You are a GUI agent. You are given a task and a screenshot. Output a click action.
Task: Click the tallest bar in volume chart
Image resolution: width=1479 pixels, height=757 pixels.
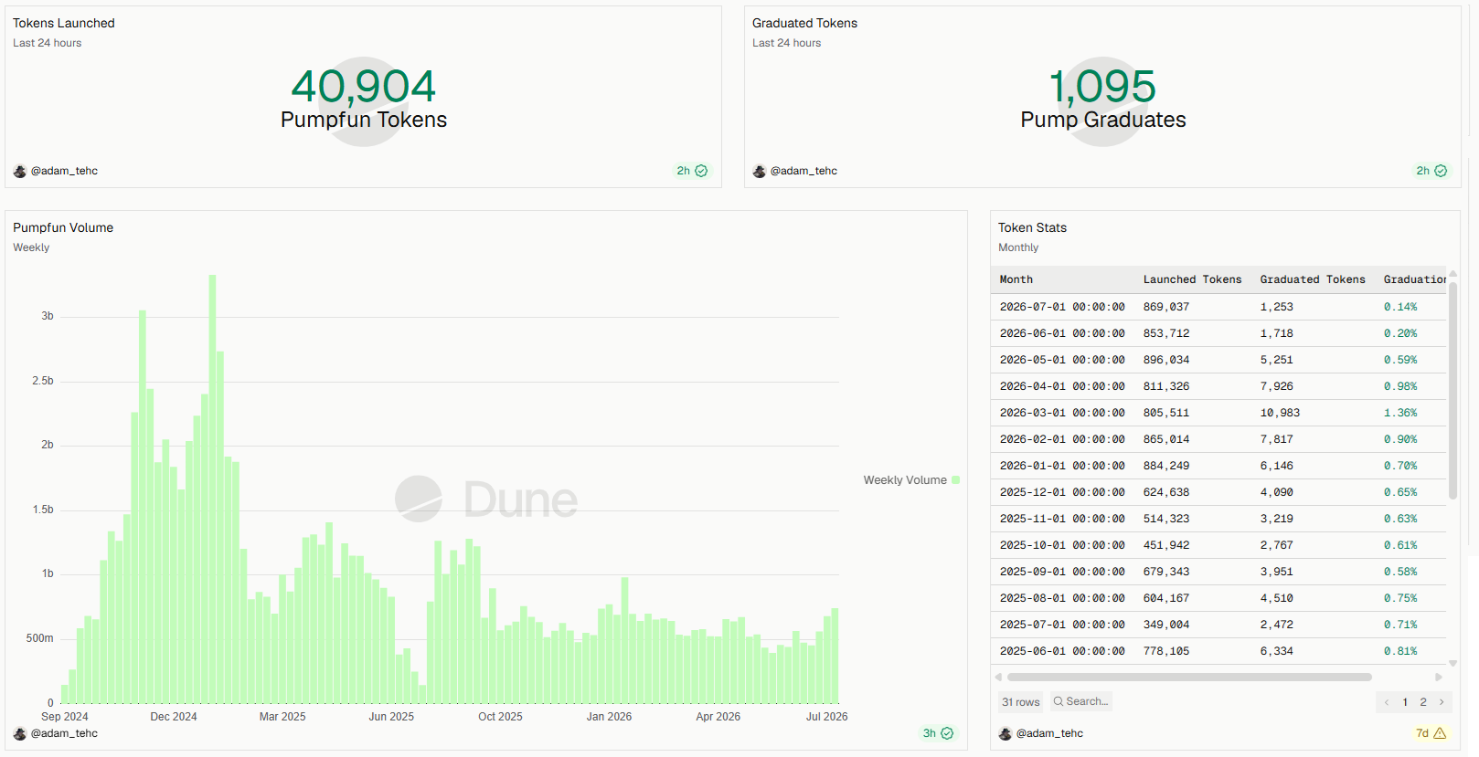click(212, 489)
